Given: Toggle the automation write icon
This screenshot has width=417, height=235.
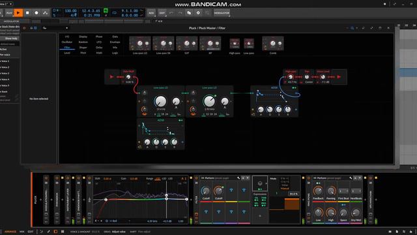Looking at the screenshot, I should (46, 13).
